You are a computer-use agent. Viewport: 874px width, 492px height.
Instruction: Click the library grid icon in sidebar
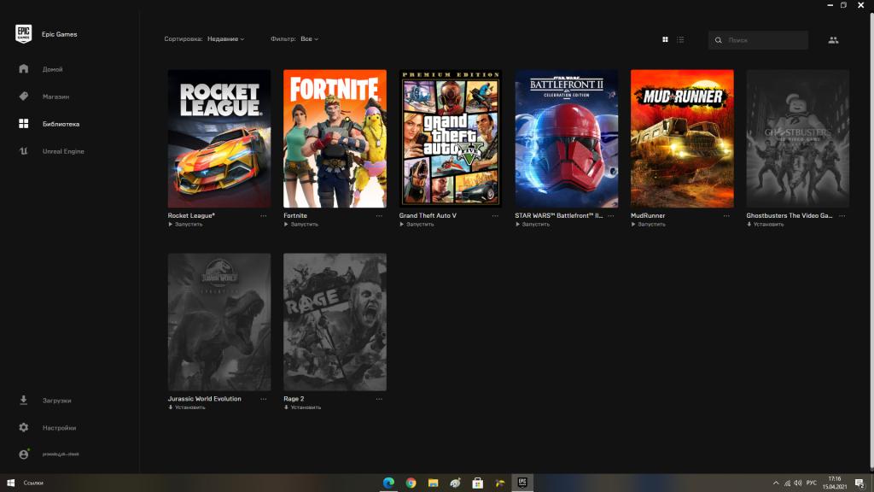click(x=23, y=124)
